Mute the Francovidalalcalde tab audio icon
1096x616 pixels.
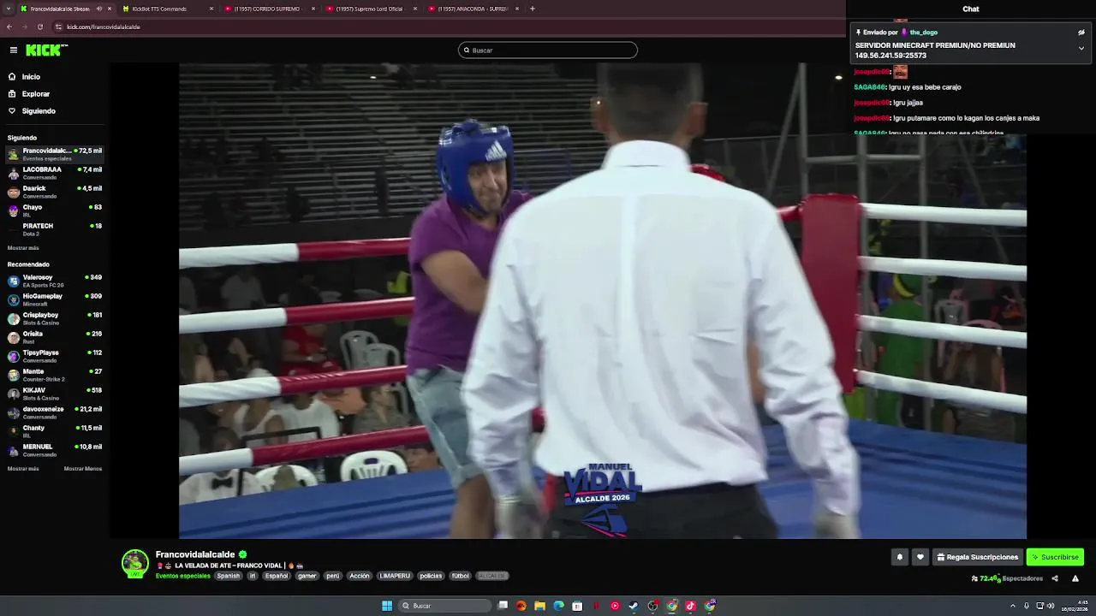[x=98, y=9]
